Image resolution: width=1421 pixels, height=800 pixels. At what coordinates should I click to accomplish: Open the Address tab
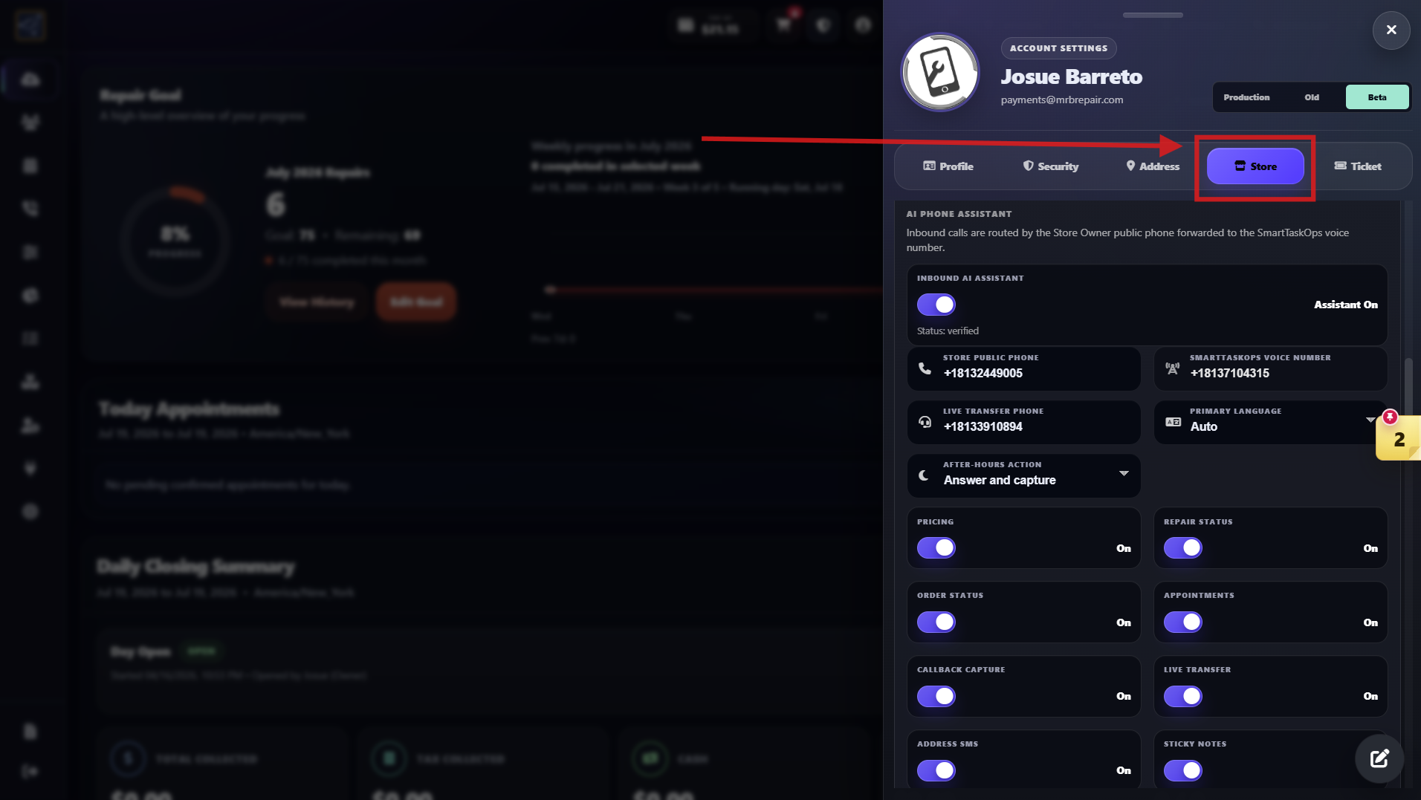1153,166
